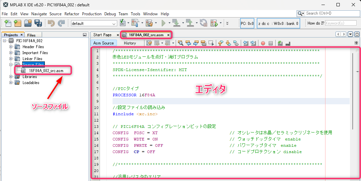This screenshot has height=181, width=361.
Task: Switch to the Start Page tab
Action: click(x=102, y=35)
